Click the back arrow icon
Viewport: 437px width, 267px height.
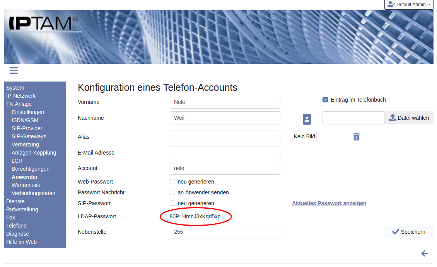tap(424, 253)
